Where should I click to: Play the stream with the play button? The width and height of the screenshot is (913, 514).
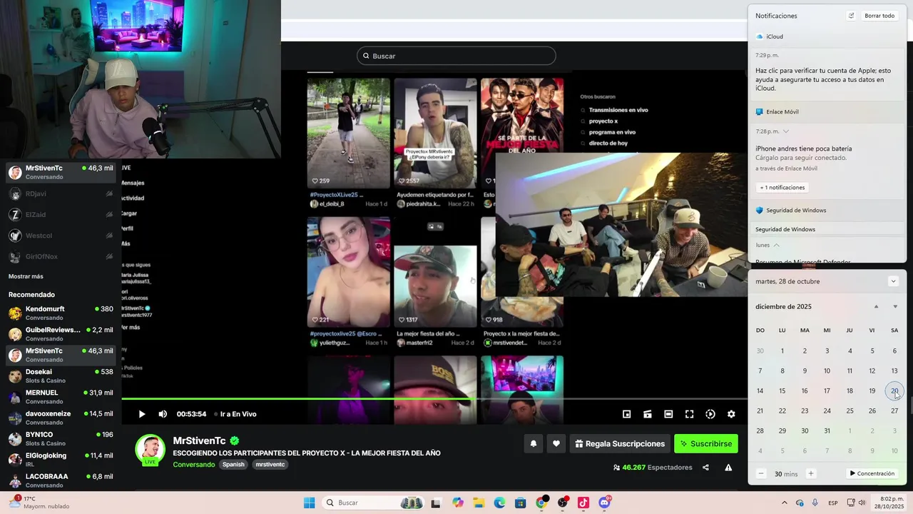tap(141, 414)
